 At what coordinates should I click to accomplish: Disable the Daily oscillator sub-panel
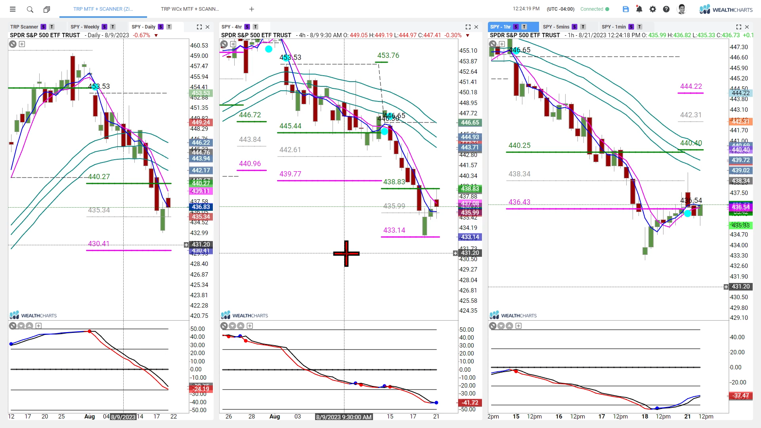[x=13, y=326]
